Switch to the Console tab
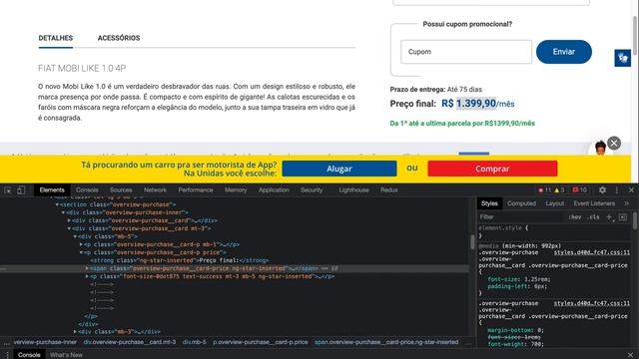 87,190
